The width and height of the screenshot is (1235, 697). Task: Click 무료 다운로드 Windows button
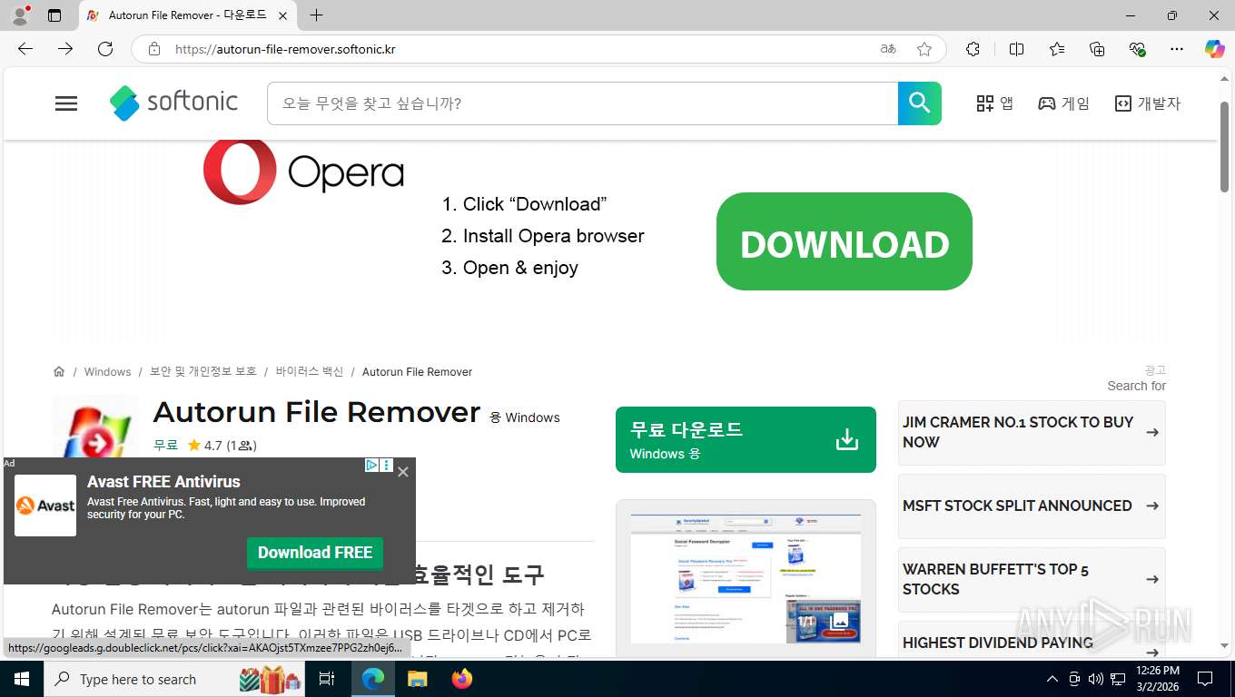tap(746, 439)
